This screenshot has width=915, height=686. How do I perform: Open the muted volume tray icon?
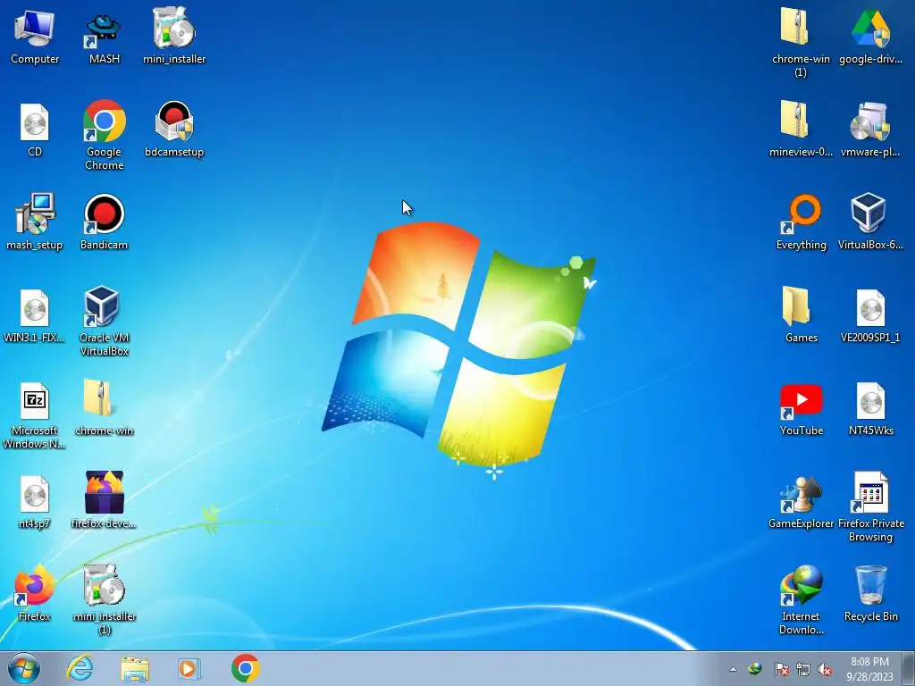(825, 669)
